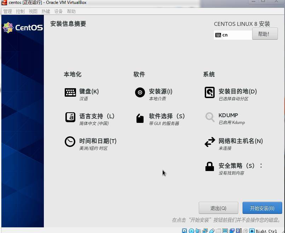Click the 键盘(K) title link
Image resolution: width=285 pixels, height=233 pixels.
pyautogui.click(x=89, y=91)
